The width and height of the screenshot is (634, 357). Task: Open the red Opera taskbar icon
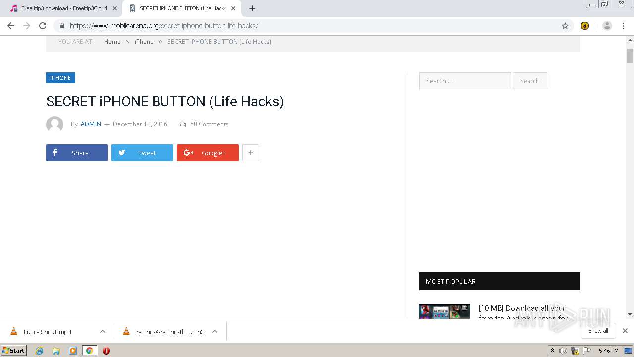[x=106, y=351]
